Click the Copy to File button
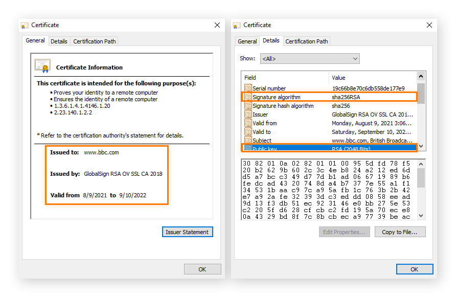The width and height of the screenshot is (457, 299). pyautogui.click(x=400, y=232)
